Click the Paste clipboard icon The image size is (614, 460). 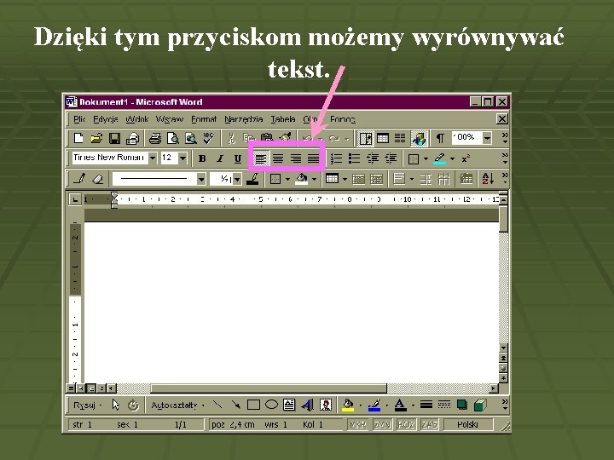pos(267,138)
